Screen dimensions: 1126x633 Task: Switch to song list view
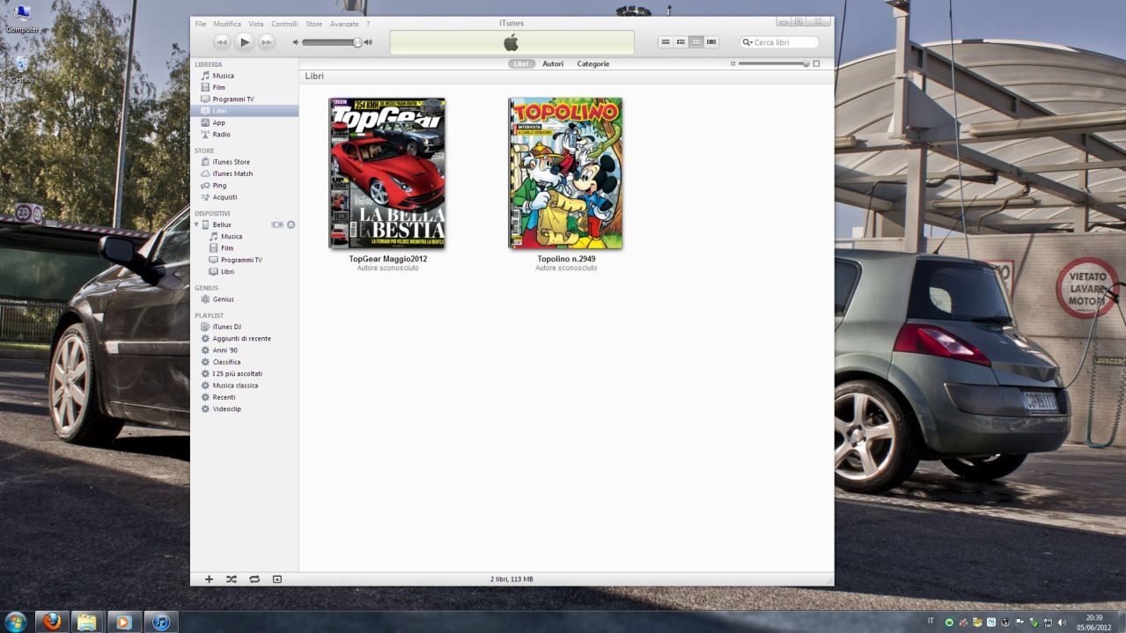(666, 42)
